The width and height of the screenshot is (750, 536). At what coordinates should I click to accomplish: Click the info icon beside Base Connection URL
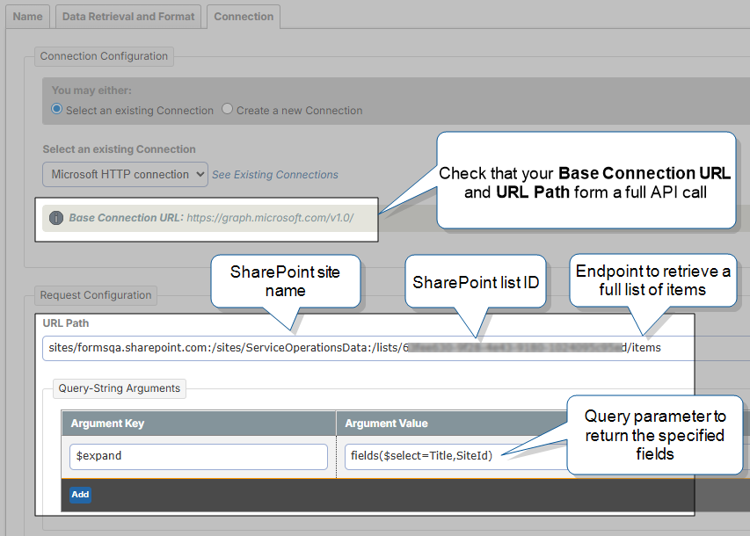pyautogui.click(x=56, y=218)
